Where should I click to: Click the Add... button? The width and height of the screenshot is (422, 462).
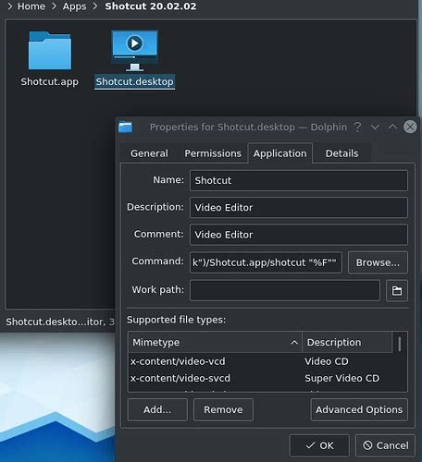[157, 409]
